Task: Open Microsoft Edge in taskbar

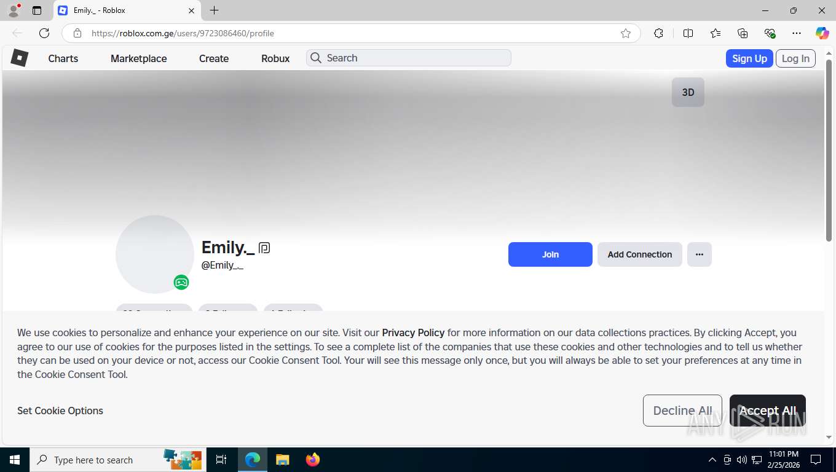Action: point(253,460)
